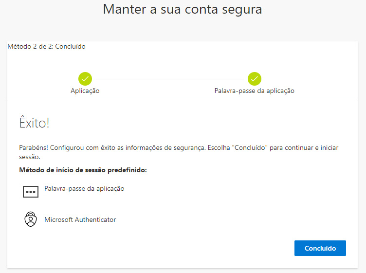Click the Microsoft Authenticator method name
The height and width of the screenshot is (273, 366).
80,219
